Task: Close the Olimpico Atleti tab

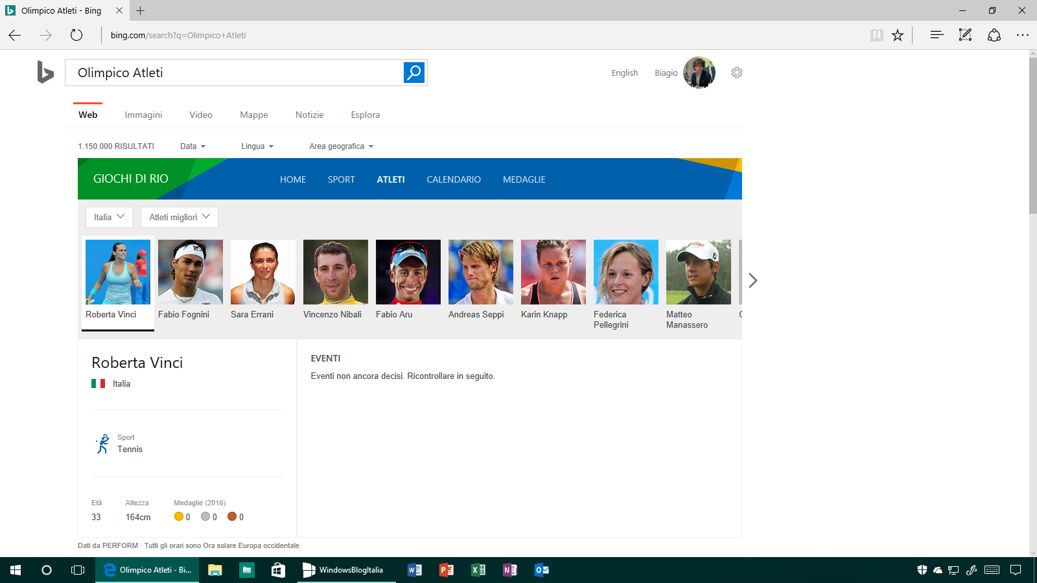Action: tap(119, 10)
